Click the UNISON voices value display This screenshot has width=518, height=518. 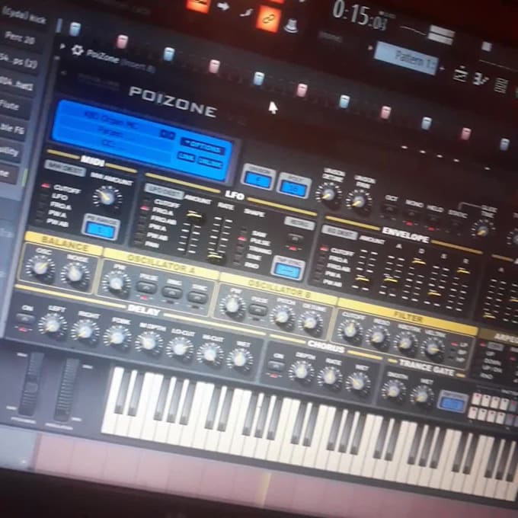pyautogui.click(x=258, y=181)
